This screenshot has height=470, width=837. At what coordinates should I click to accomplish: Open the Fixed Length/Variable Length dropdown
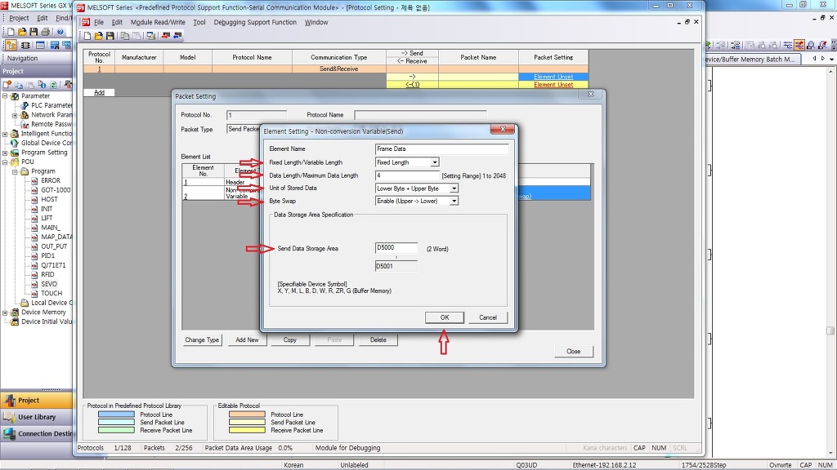pos(434,162)
